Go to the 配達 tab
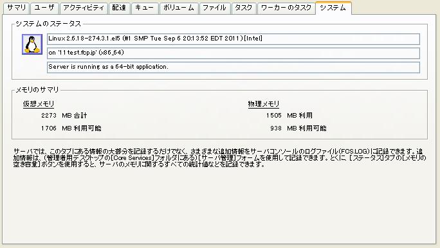This screenshot has width=440, height=248. click(119, 8)
